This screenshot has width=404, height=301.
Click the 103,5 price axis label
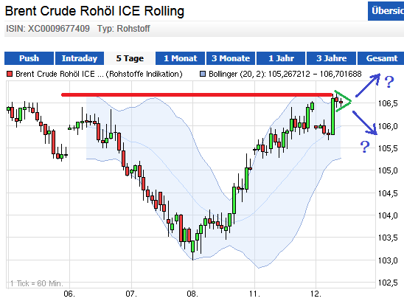click(x=388, y=238)
